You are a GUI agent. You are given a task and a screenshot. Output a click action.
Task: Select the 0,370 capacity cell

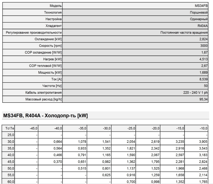pyautogui.click(x=47, y=161)
